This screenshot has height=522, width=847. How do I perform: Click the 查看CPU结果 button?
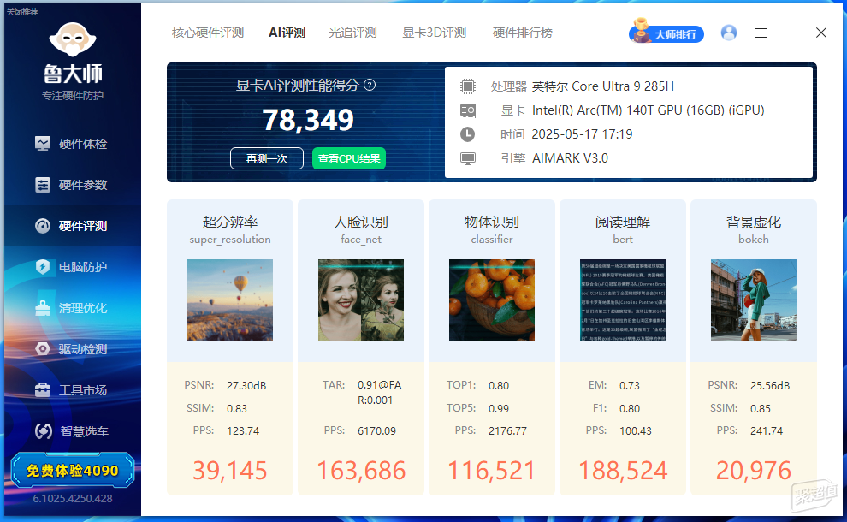click(x=349, y=158)
